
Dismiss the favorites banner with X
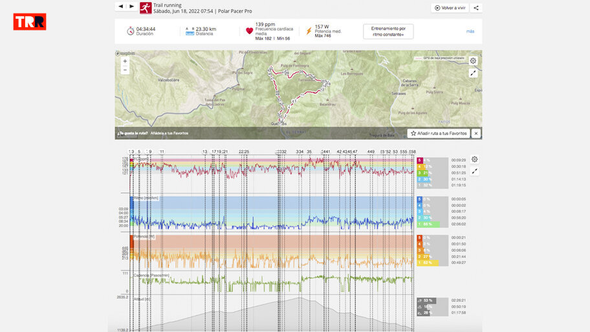476,133
